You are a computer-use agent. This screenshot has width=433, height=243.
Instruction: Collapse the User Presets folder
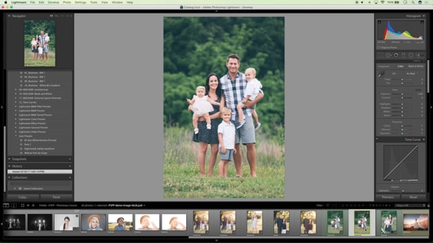[x=16, y=136]
